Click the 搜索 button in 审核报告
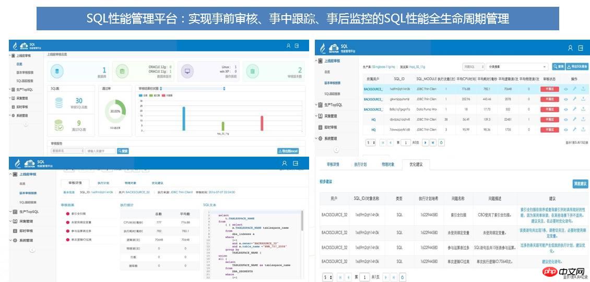 pyautogui.click(x=123, y=151)
